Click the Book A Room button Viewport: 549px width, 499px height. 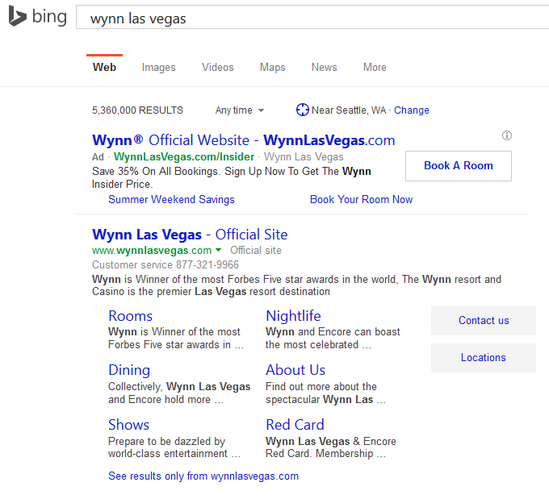[458, 166]
